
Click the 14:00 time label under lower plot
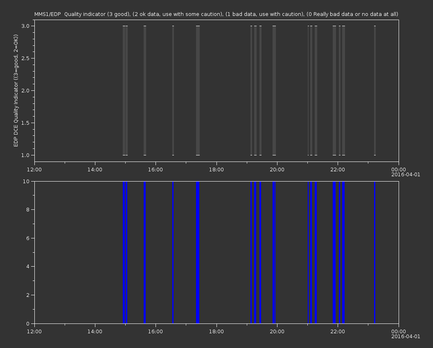[95, 332]
